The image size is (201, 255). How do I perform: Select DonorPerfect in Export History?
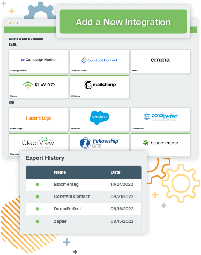pyautogui.click(x=68, y=209)
